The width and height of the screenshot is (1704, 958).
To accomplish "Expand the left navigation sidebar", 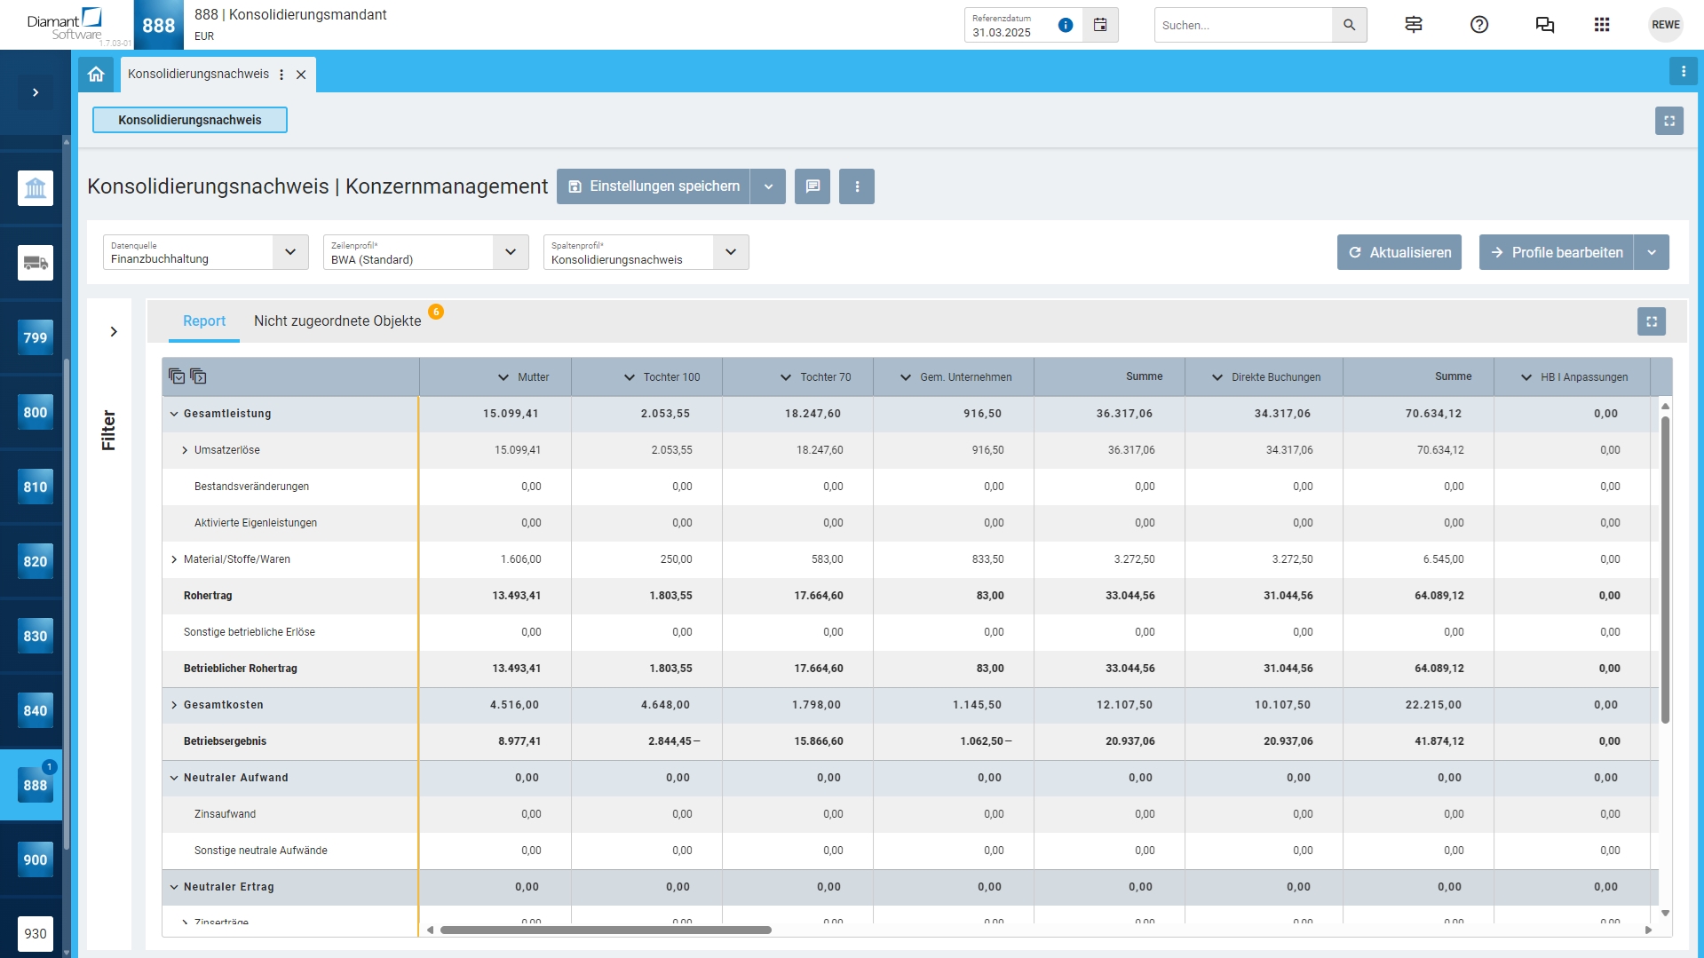I will click(x=36, y=92).
